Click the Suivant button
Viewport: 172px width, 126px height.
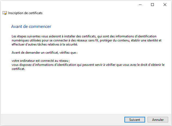tap(135, 119)
